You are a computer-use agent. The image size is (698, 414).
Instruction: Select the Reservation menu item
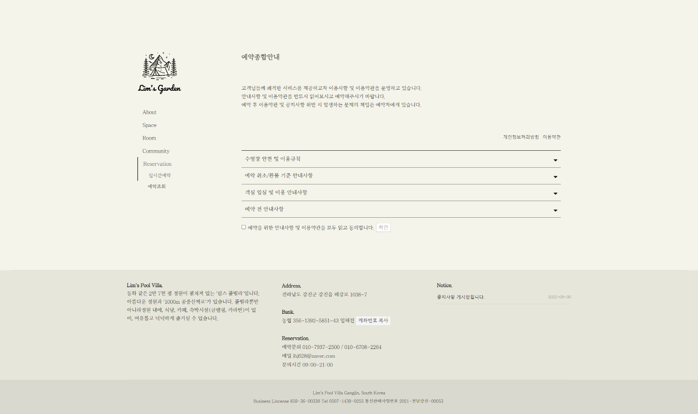click(x=157, y=164)
